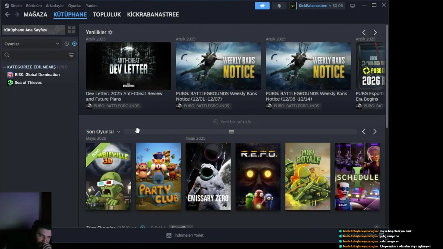443x249 pixels.
Task: Open the Oyunlar menu
Action: pyautogui.click(x=75, y=6)
